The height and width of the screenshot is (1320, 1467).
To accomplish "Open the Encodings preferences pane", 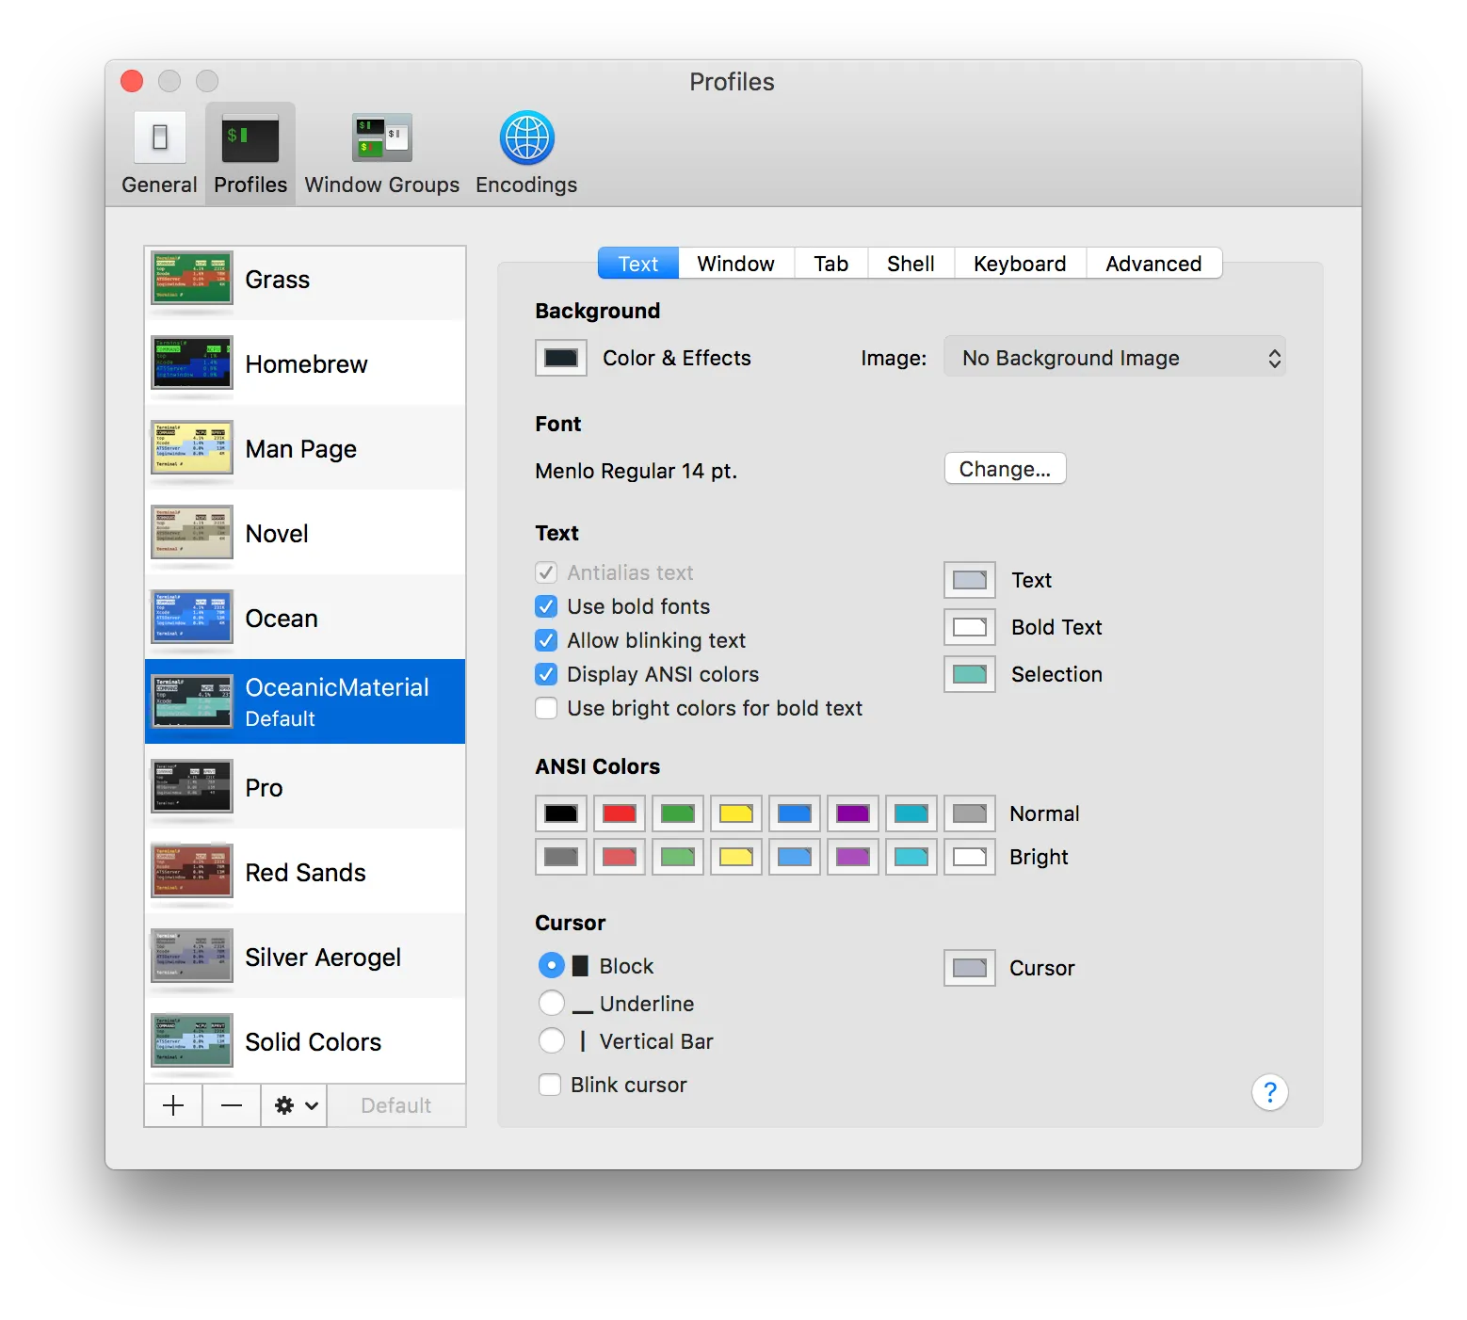I will pyautogui.click(x=526, y=153).
